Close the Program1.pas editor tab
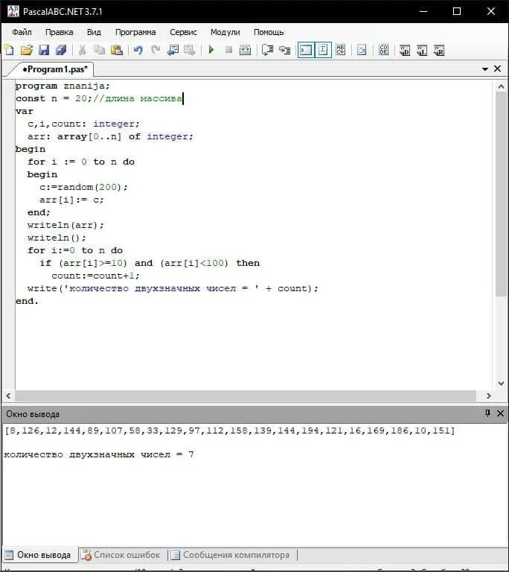 pyautogui.click(x=497, y=69)
